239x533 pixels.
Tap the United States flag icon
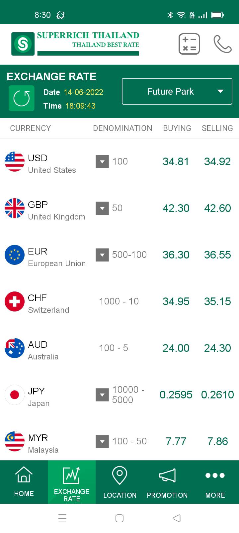coord(15,162)
